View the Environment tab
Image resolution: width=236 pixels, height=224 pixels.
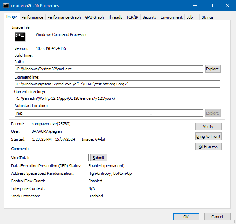point(171,17)
